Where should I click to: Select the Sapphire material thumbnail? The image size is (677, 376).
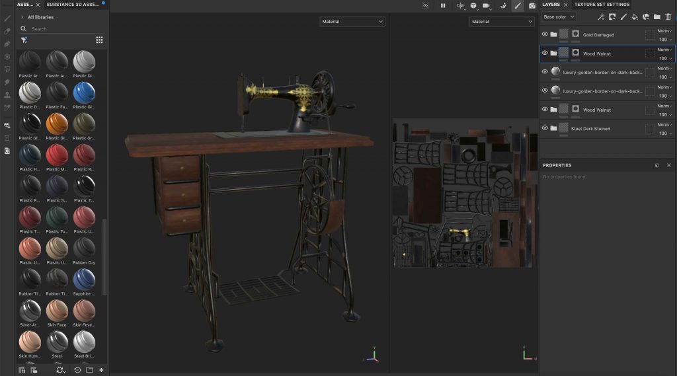click(84, 279)
